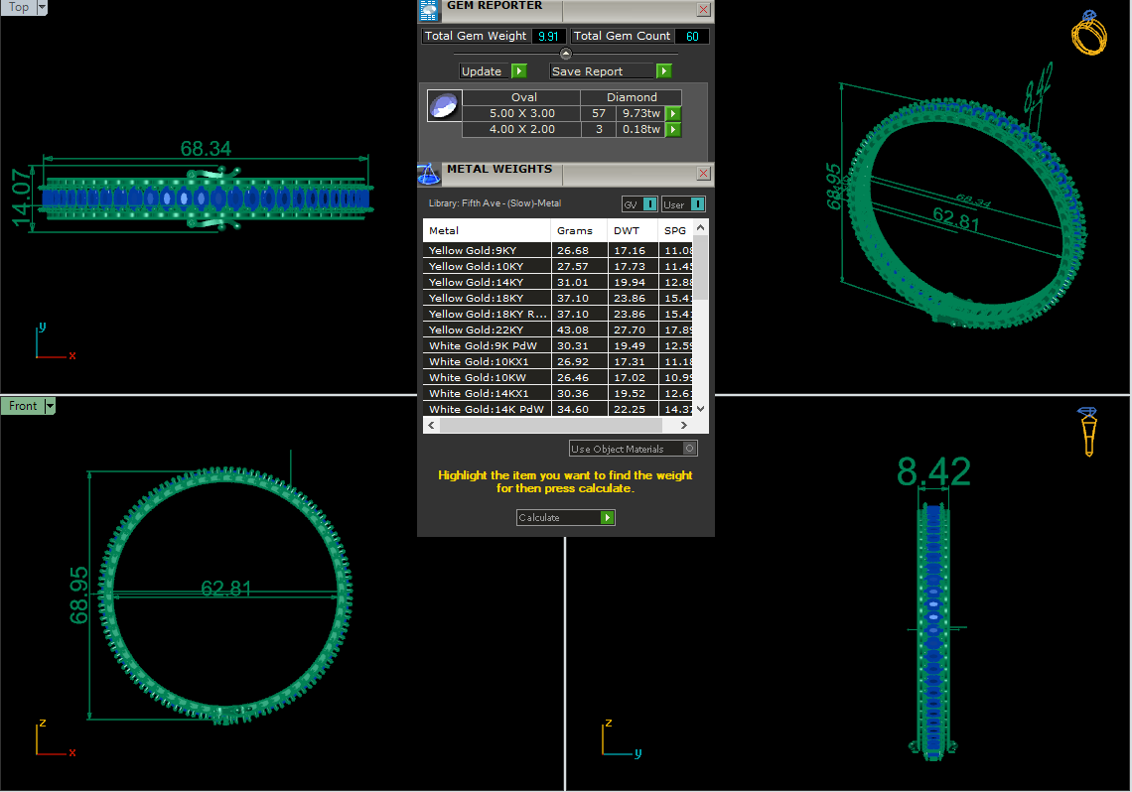
Task: Click the yellow ring viewport icon
Action: pyautogui.click(x=1088, y=33)
